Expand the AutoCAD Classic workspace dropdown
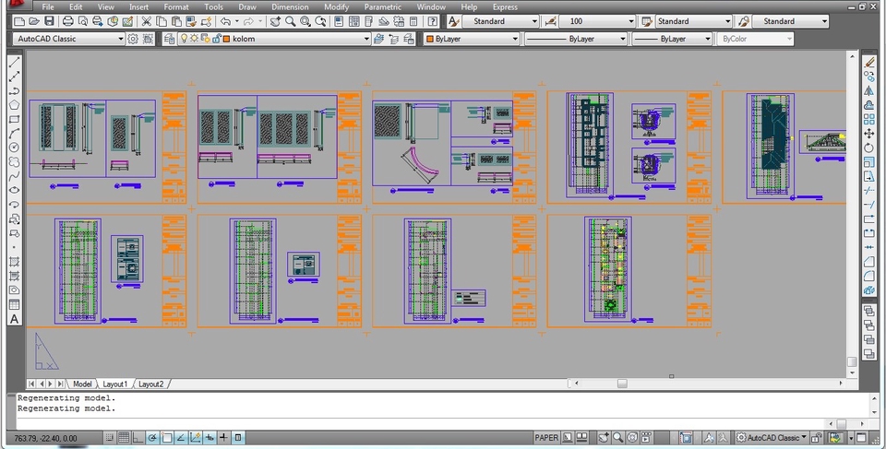The image size is (886, 449). 120,39
